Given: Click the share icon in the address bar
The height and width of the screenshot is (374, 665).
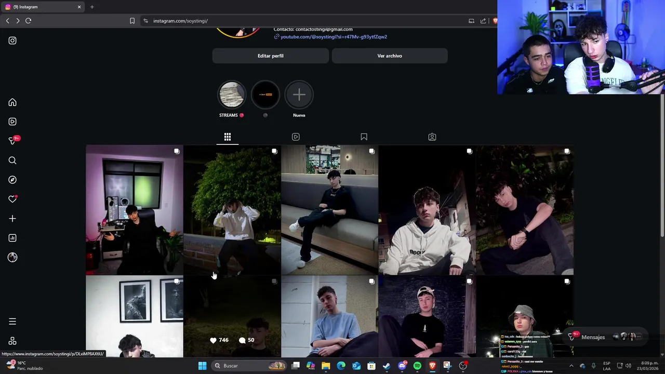Looking at the screenshot, I should click(x=483, y=21).
